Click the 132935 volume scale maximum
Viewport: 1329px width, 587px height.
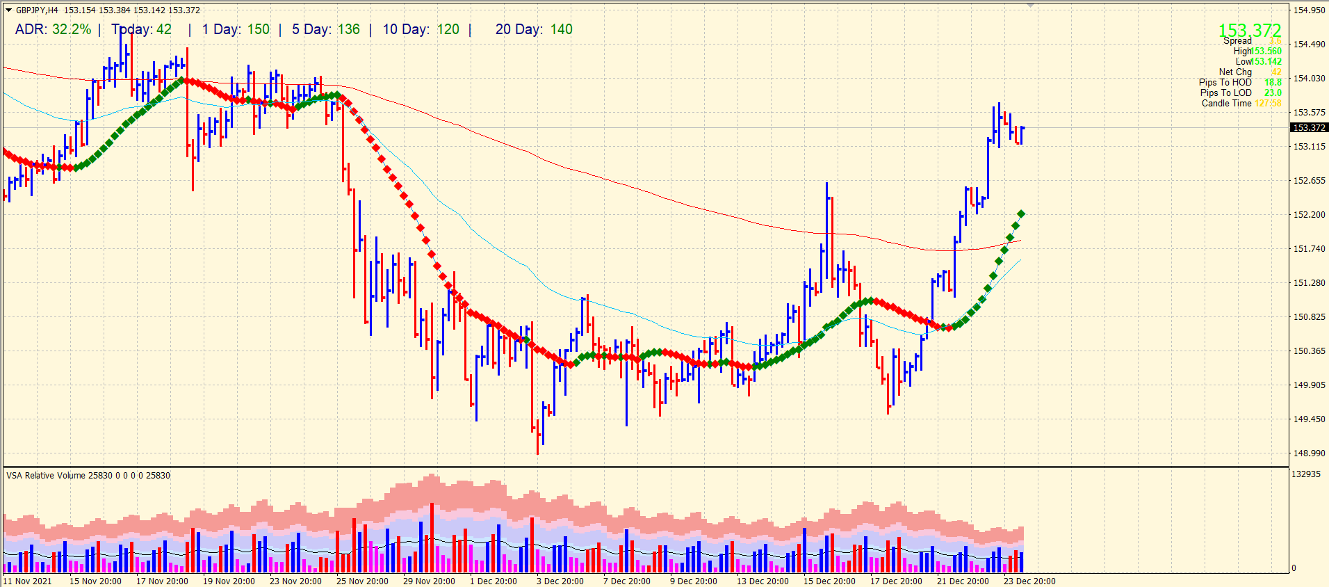tap(1306, 474)
